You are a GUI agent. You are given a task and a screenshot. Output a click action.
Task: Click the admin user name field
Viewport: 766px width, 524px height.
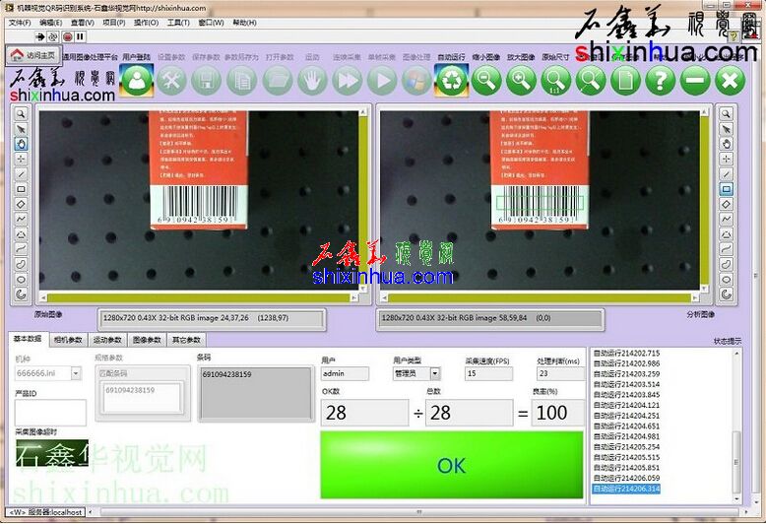pyautogui.click(x=345, y=374)
